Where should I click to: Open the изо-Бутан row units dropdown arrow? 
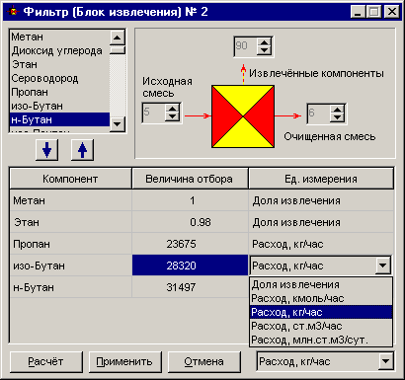(383, 266)
